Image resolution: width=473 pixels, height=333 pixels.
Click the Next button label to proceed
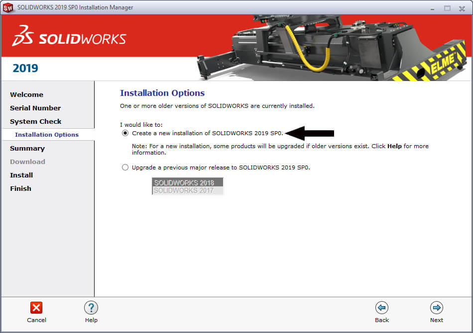(x=437, y=320)
